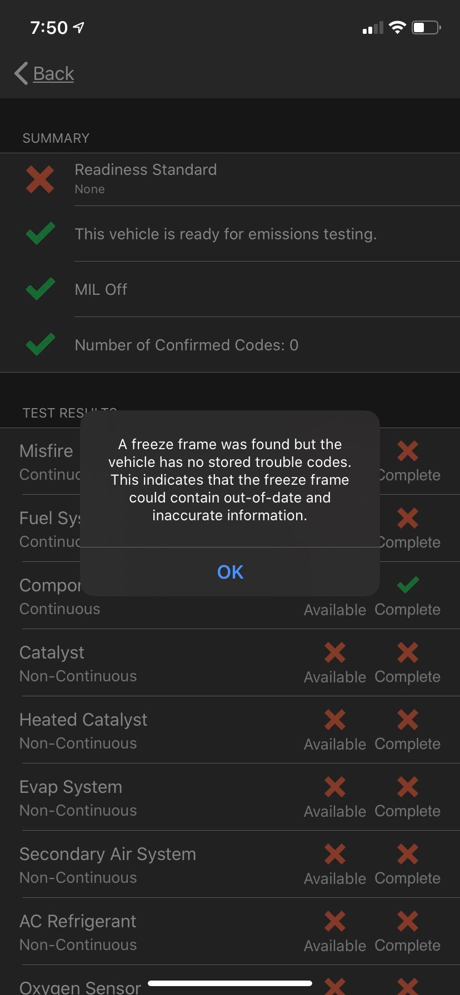The width and height of the screenshot is (460, 995).
Task: Tap OK to dismiss freeze frame alert
Action: [230, 572]
